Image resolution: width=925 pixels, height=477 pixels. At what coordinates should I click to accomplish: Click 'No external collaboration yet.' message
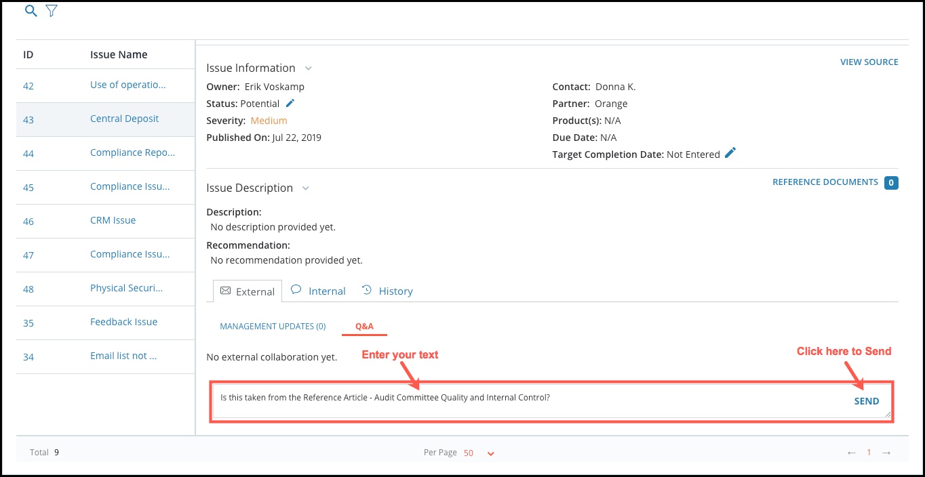pos(272,357)
